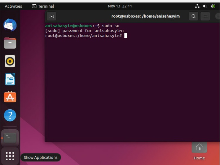The image size is (220, 165).
Task: Open Thunderbird mail from the dock
Action: [10, 25]
